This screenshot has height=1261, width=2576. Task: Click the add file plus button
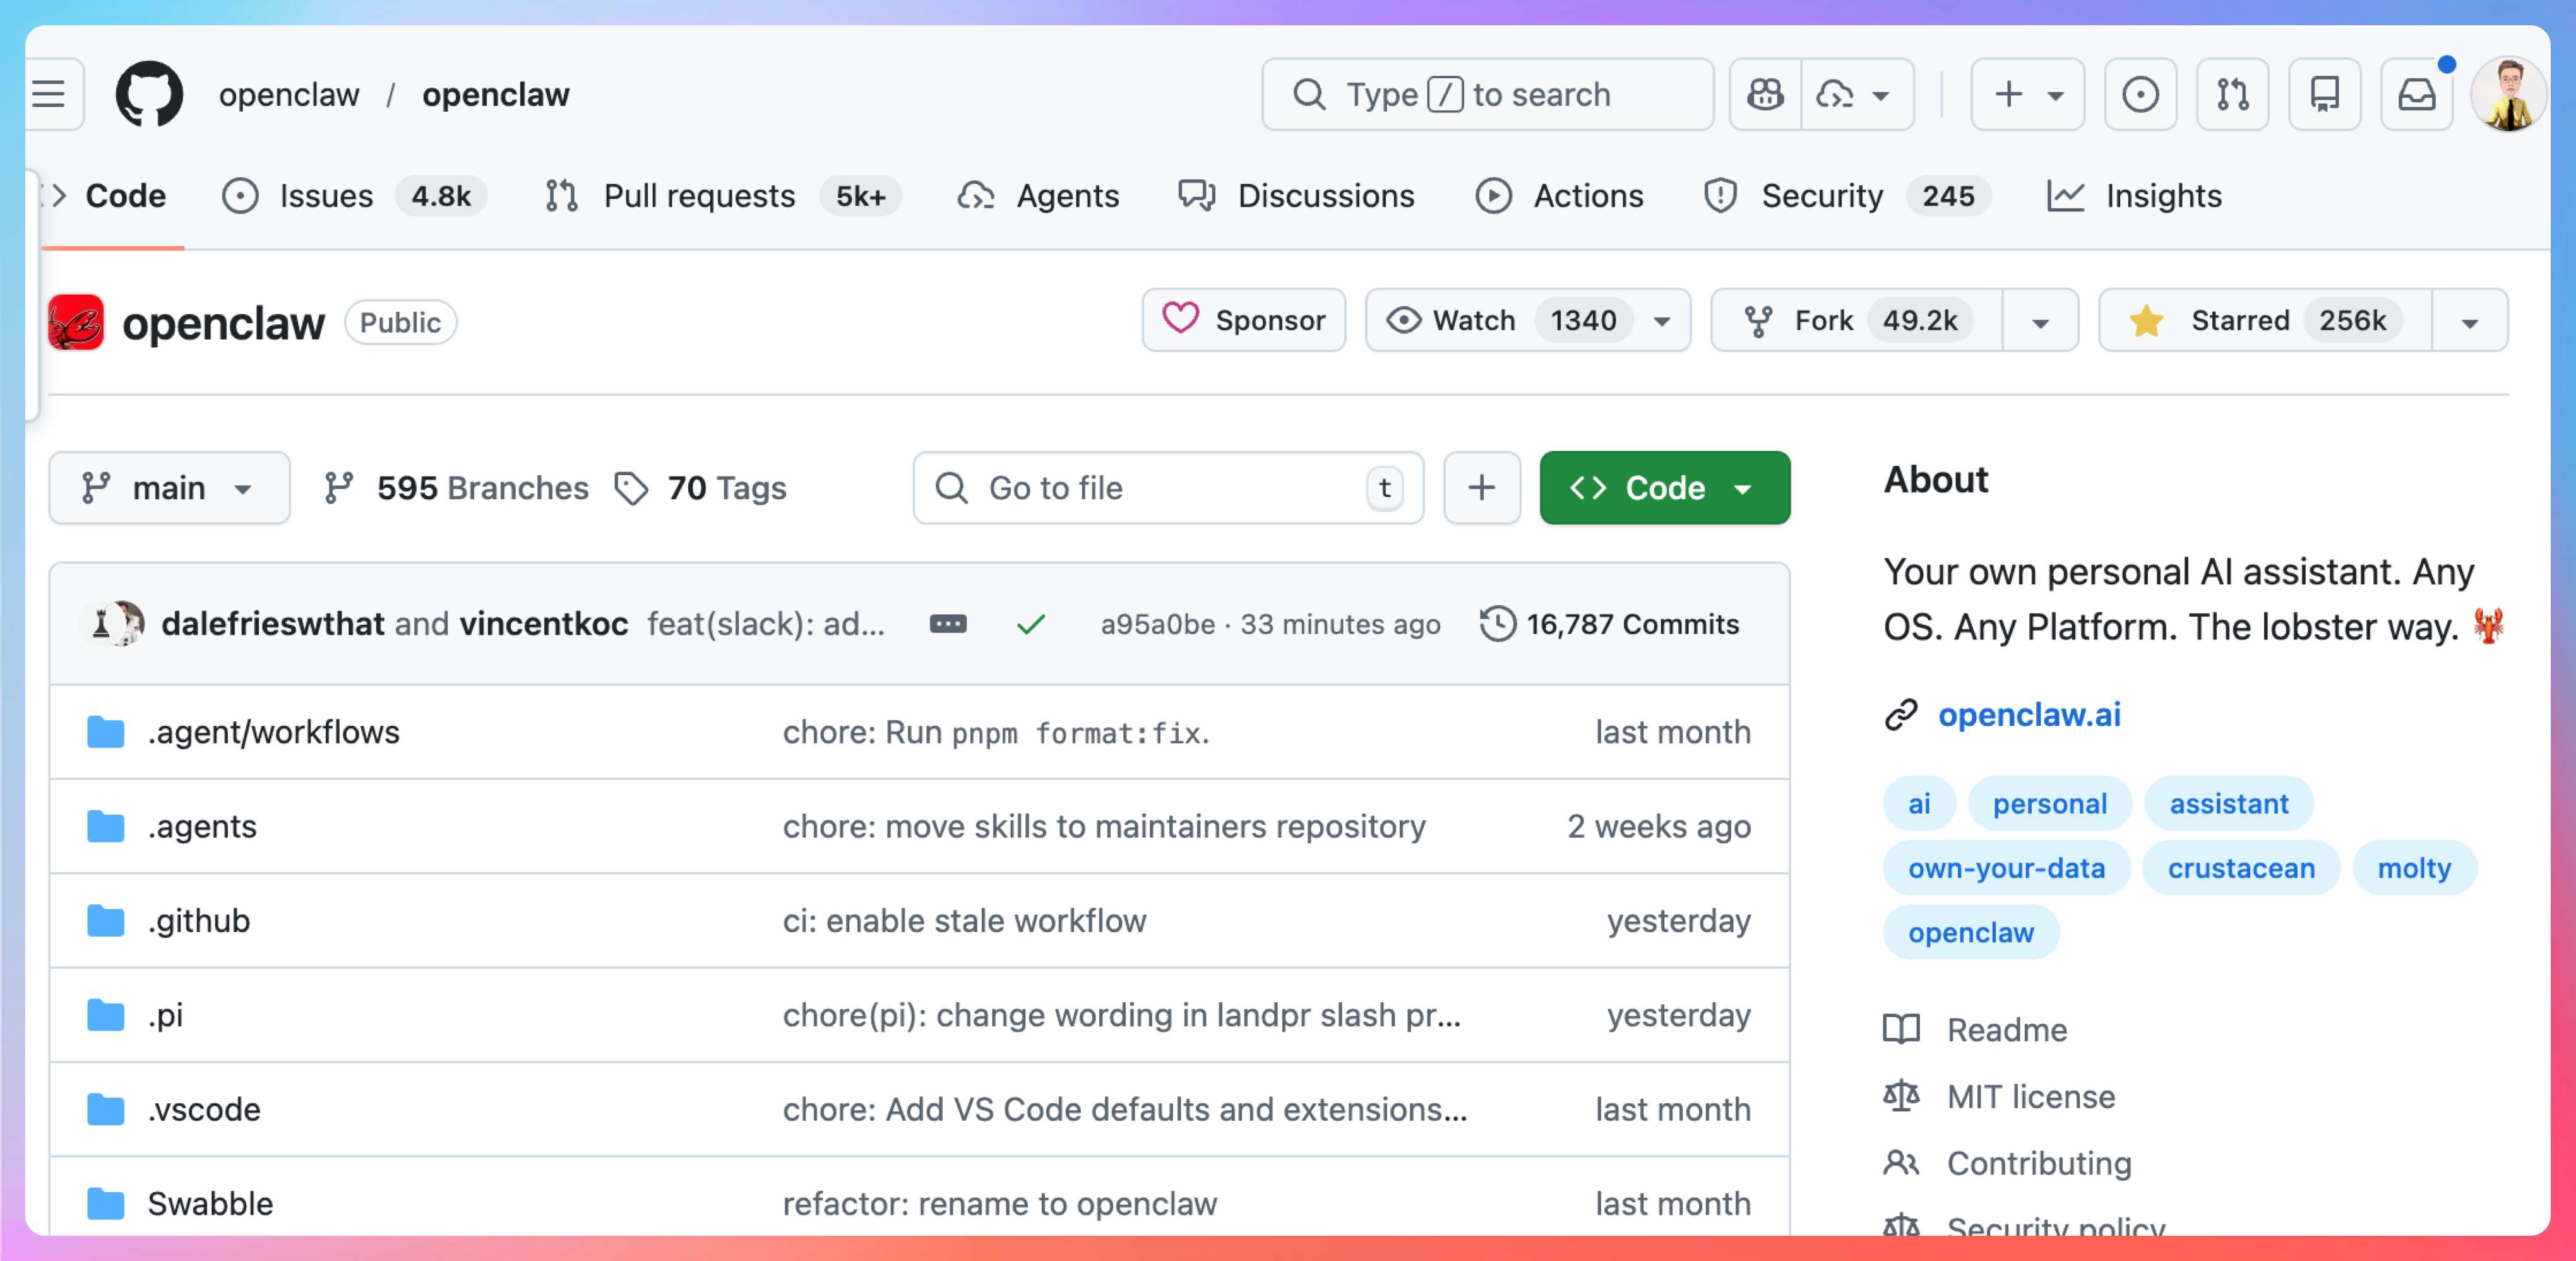[x=1481, y=488]
